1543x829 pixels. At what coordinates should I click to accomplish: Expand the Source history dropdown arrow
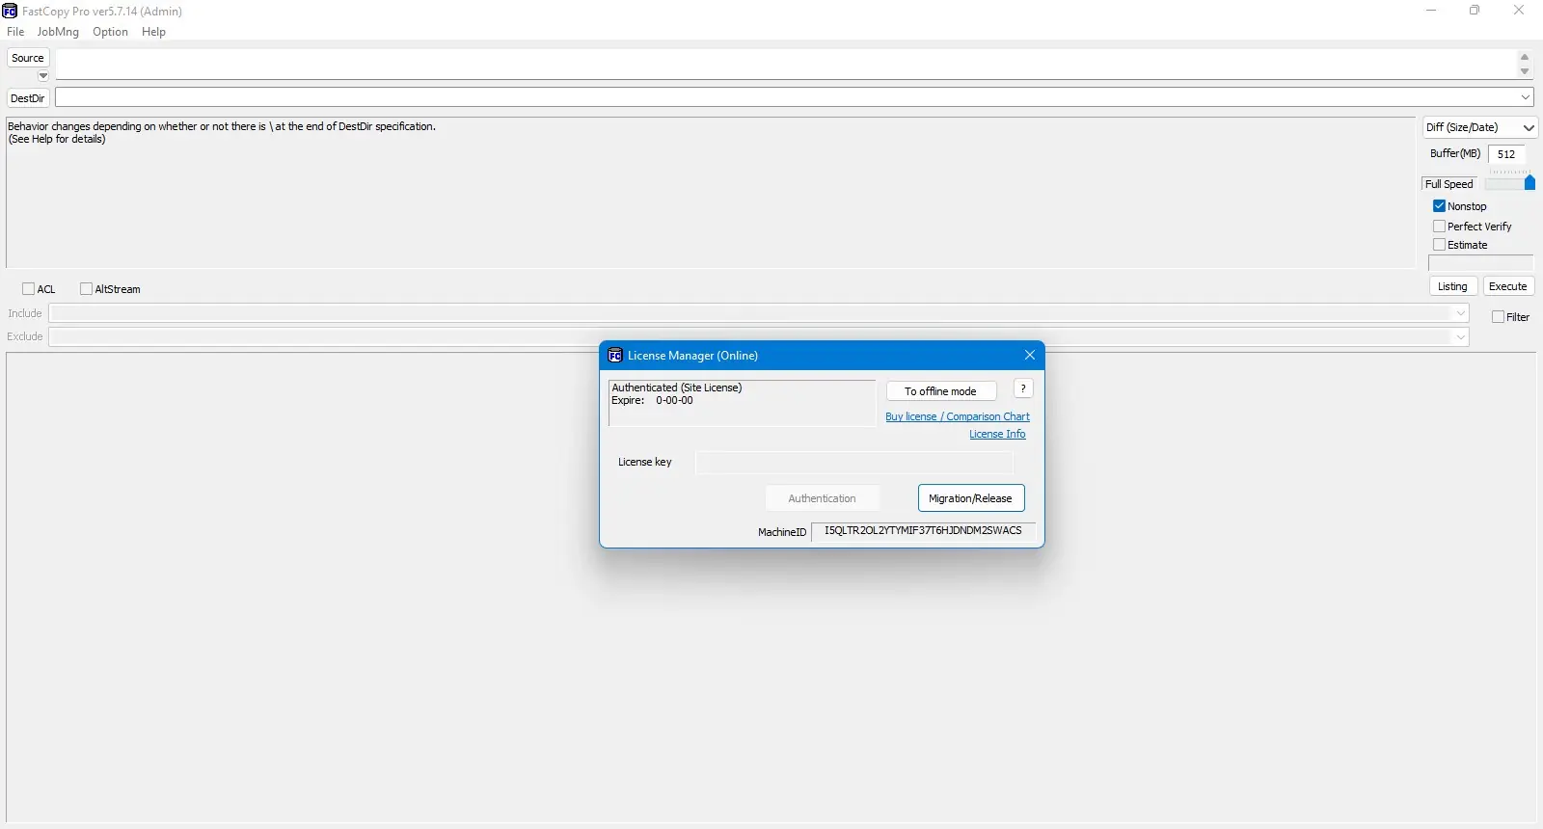click(43, 76)
